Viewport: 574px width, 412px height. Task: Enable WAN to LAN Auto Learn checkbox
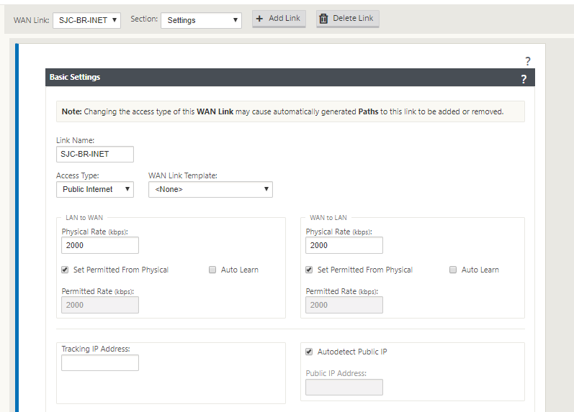click(453, 270)
